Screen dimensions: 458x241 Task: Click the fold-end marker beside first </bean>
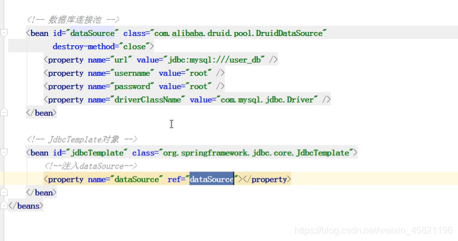click(x=4, y=112)
